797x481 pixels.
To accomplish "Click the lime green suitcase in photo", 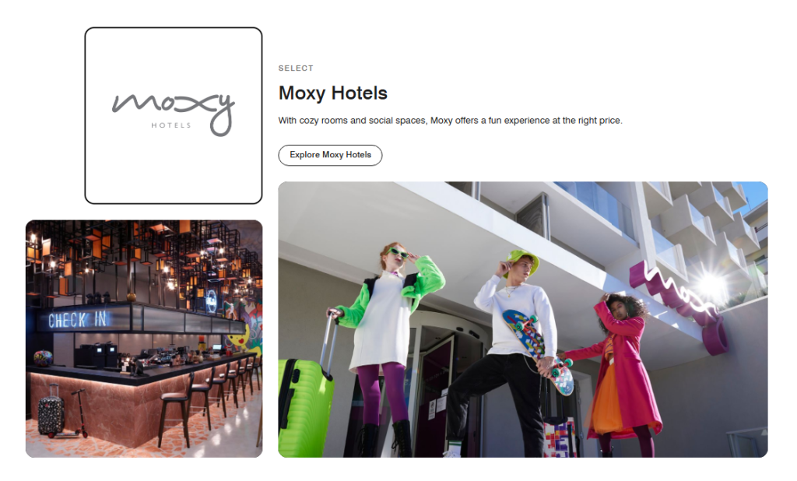I will [x=305, y=397].
